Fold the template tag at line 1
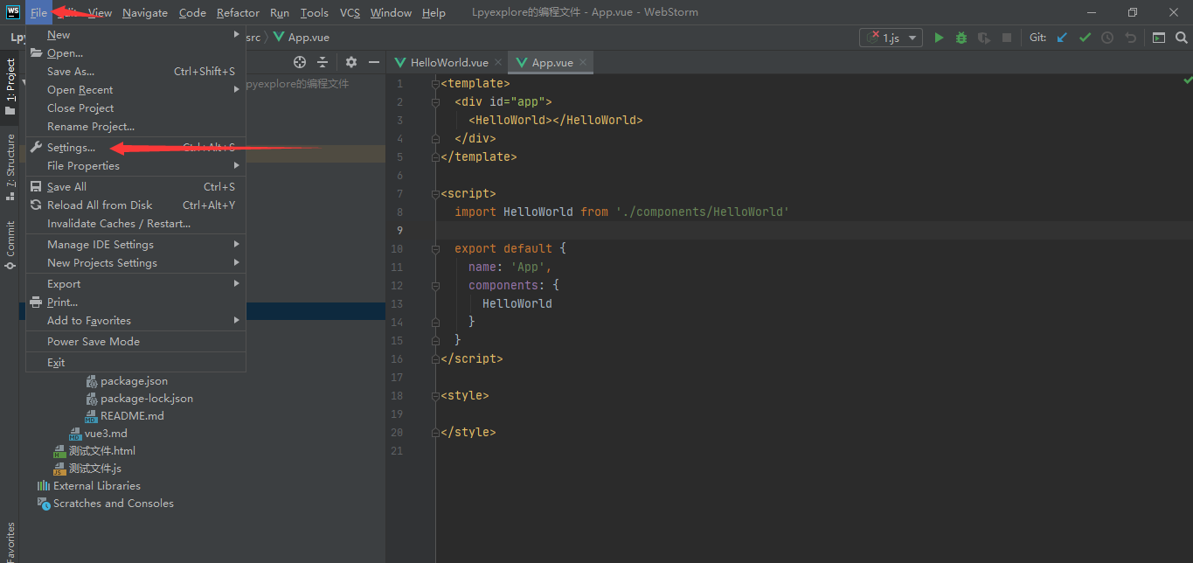This screenshot has width=1193, height=563. [x=435, y=84]
